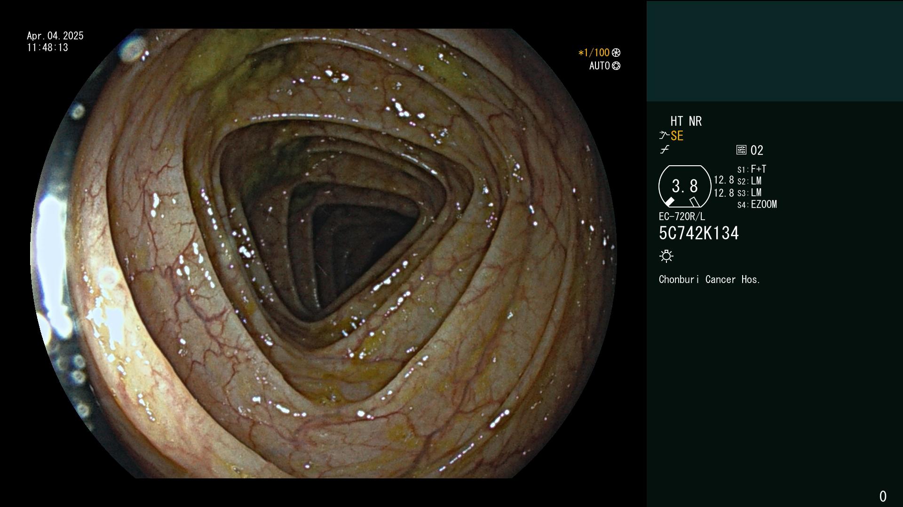Click the lower 12.8 value
Image resolution: width=903 pixels, height=507 pixels.
pyautogui.click(x=724, y=193)
